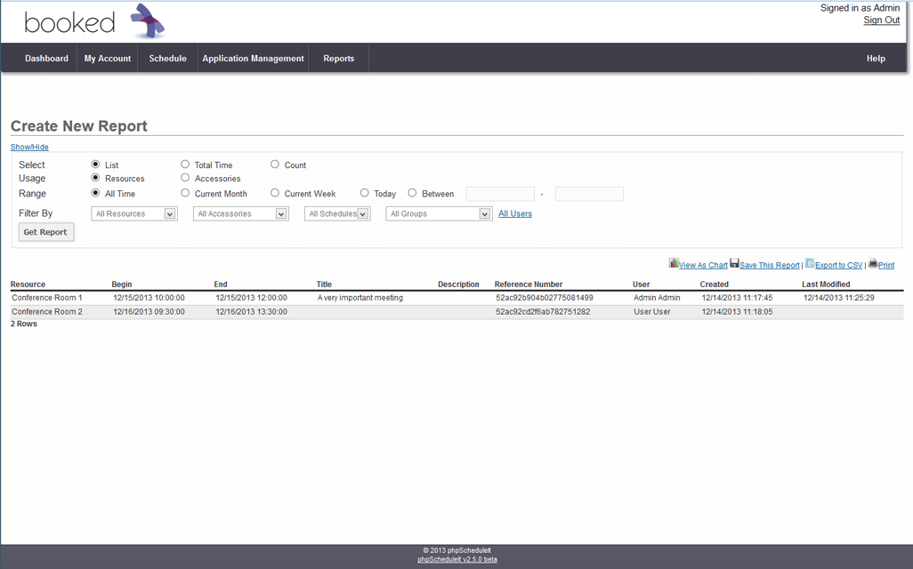Click the Save This Report disk icon
Image resolution: width=913 pixels, height=569 pixels.
[x=734, y=264]
